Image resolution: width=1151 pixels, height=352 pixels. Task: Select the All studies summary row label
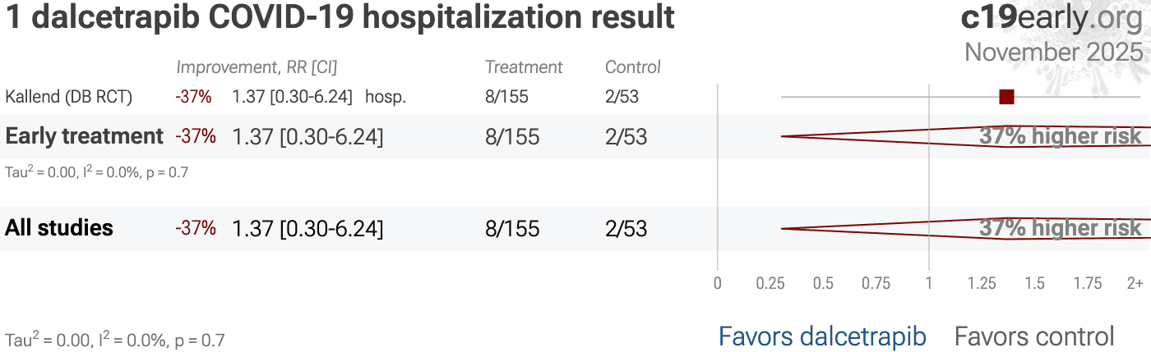59,228
